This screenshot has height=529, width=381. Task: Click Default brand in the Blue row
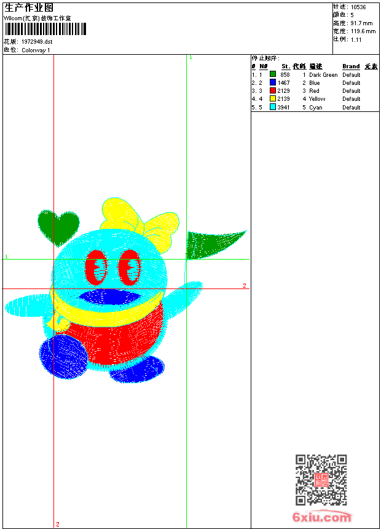(x=352, y=82)
